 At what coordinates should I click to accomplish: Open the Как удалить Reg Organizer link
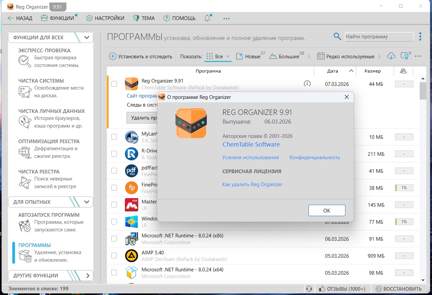(252, 184)
